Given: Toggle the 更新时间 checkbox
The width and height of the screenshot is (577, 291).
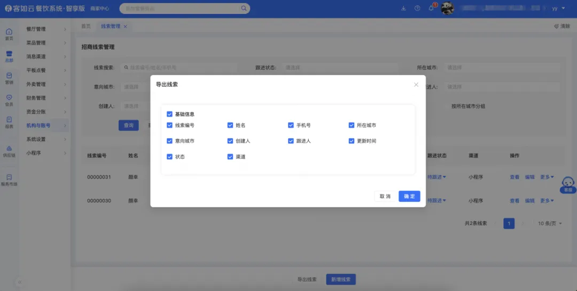Looking at the screenshot, I should 352,141.
